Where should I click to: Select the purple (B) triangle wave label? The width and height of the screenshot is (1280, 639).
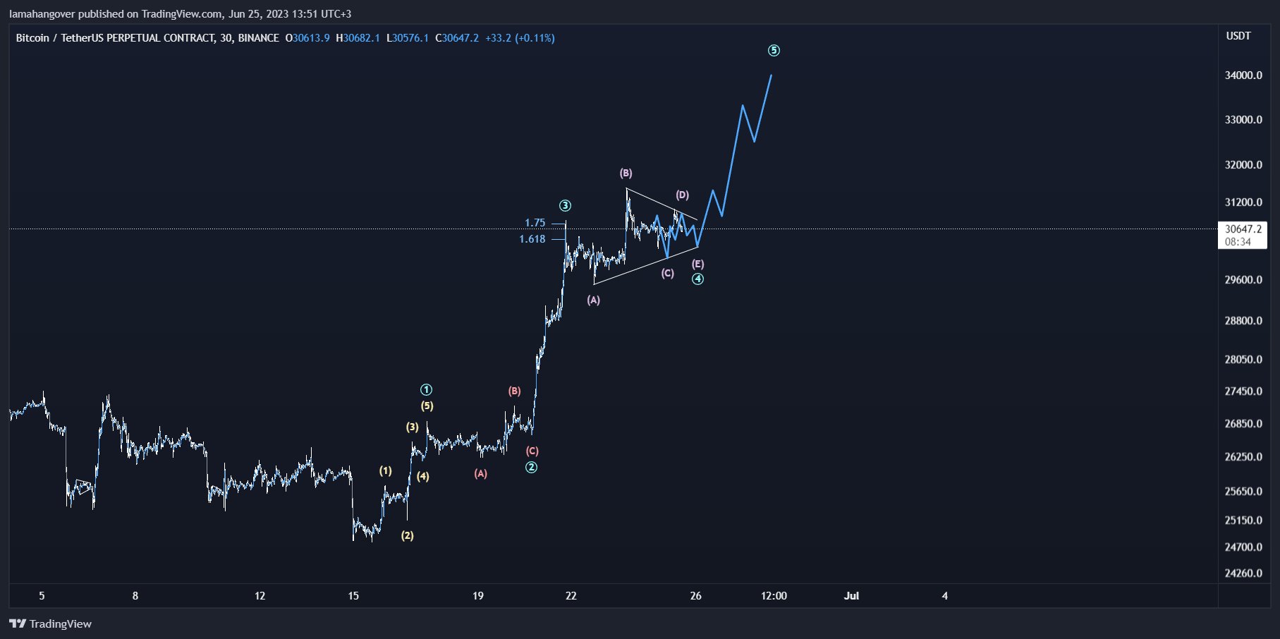[626, 174]
